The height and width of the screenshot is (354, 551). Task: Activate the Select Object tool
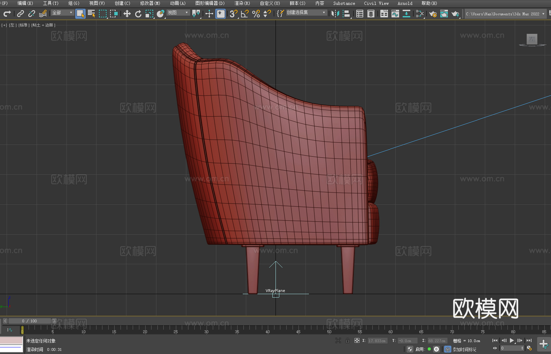80,14
